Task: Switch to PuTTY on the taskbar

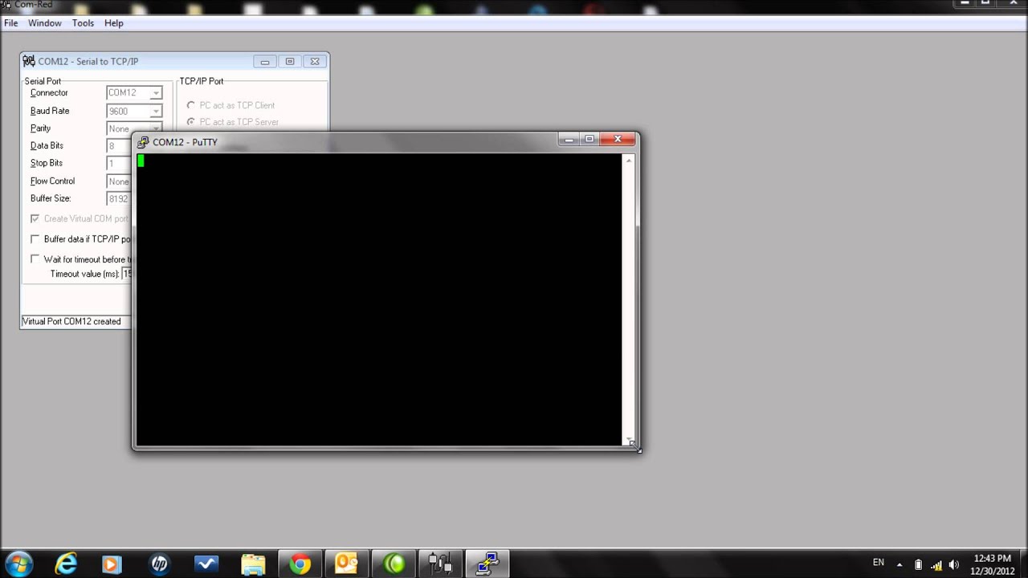Action: (x=487, y=564)
